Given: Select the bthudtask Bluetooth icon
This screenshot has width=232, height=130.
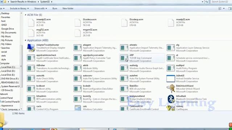Looking at the screenshot, I should [x=171, y=99].
